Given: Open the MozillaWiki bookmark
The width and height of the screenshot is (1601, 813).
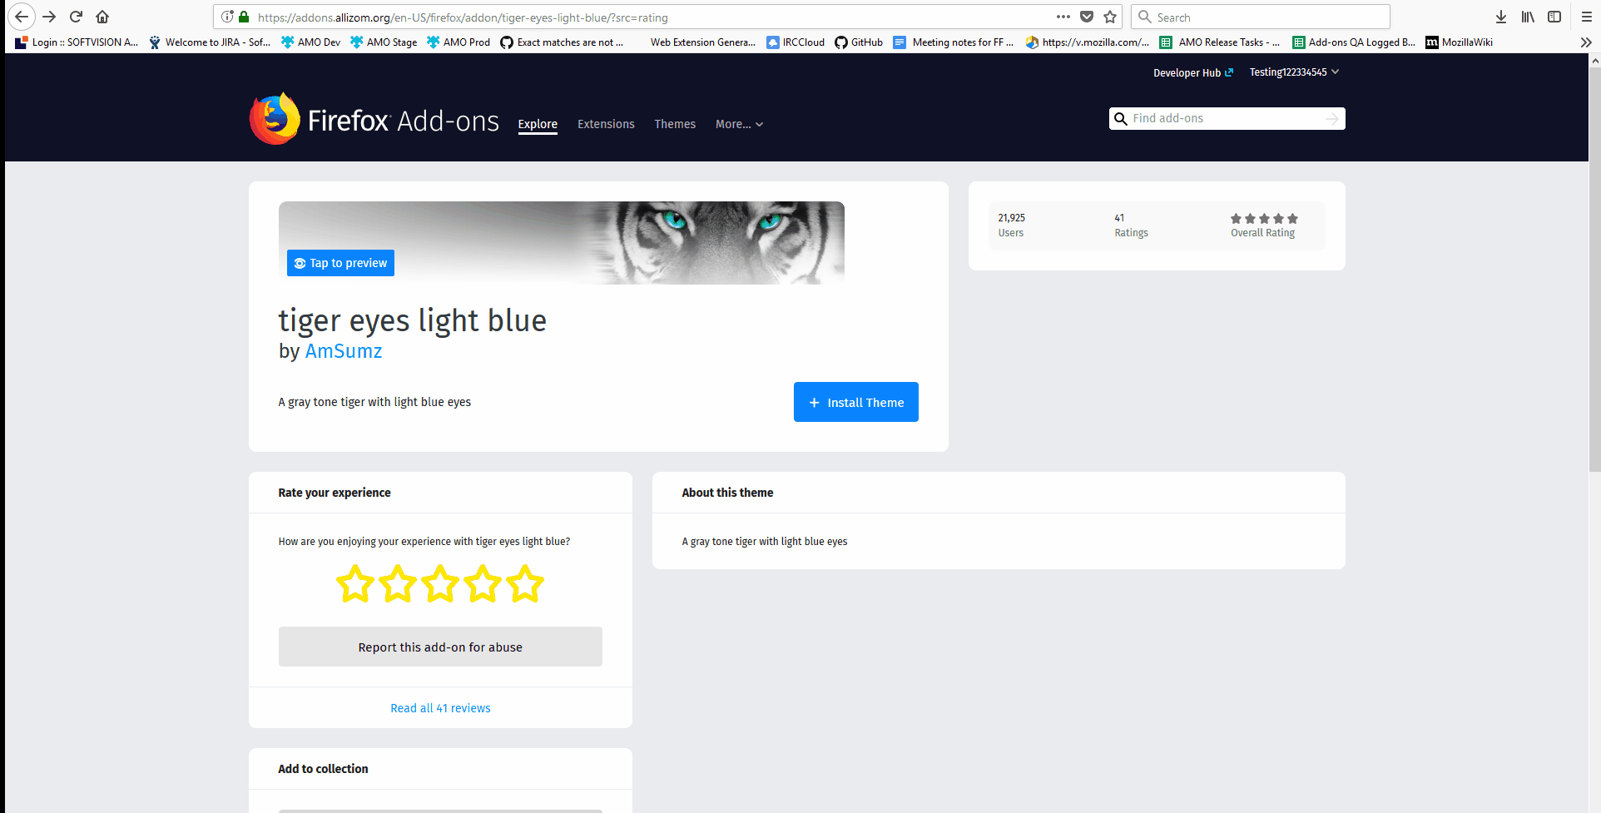Looking at the screenshot, I should coord(1459,42).
